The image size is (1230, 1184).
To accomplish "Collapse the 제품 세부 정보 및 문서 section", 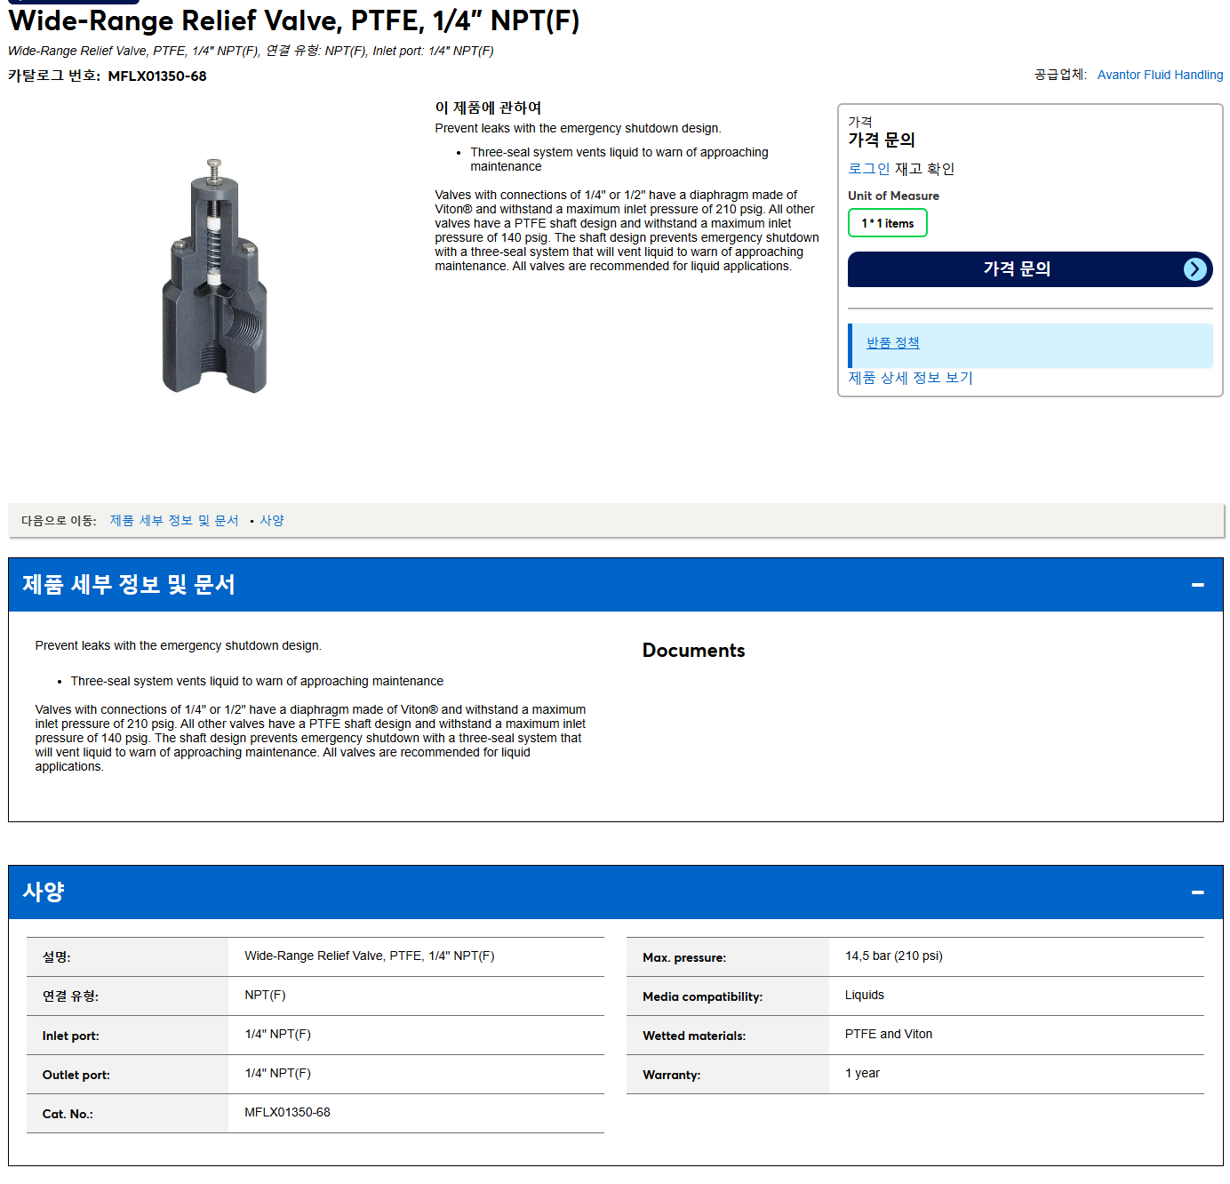I will (x=1197, y=584).
